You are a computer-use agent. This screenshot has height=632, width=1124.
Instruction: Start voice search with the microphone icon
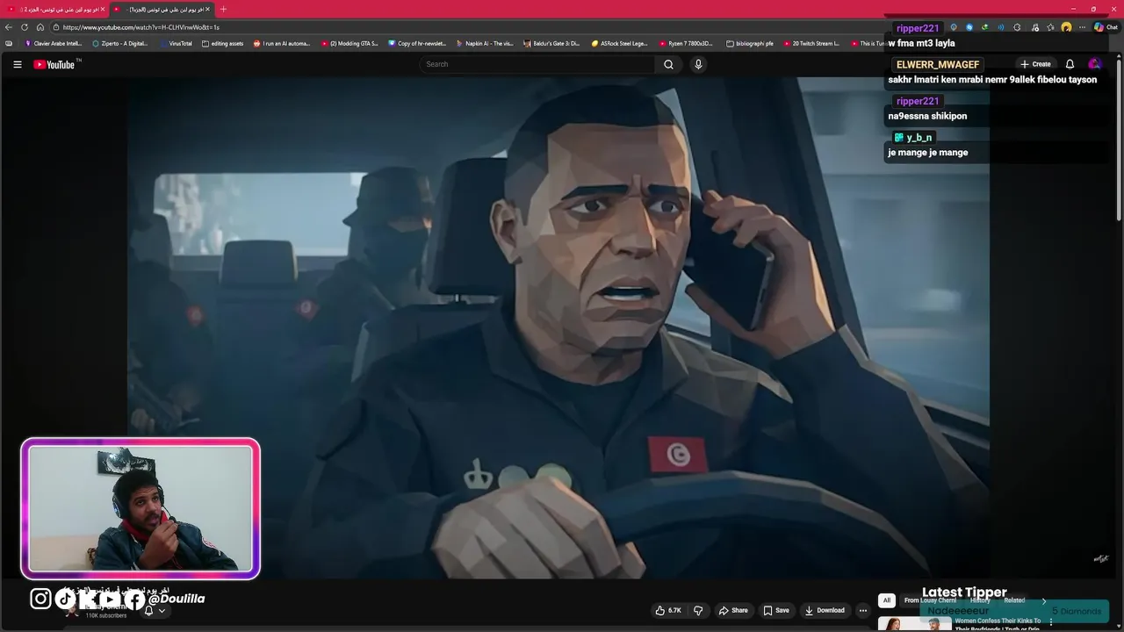[x=698, y=64]
